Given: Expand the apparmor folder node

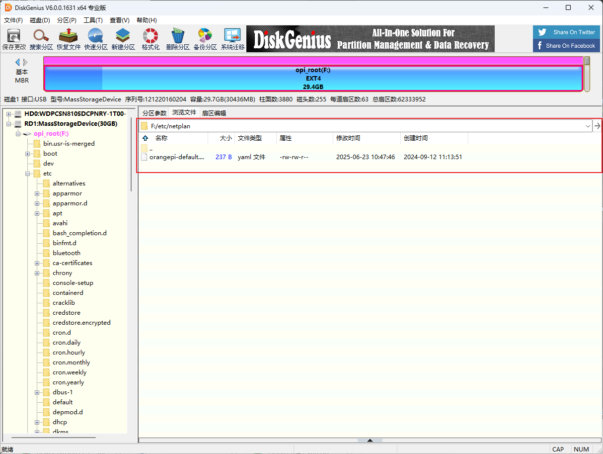Looking at the screenshot, I should click(x=37, y=193).
